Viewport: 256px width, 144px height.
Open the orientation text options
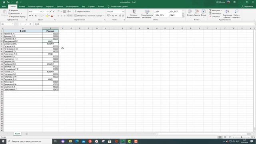pyautogui.click(x=69, y=12)
